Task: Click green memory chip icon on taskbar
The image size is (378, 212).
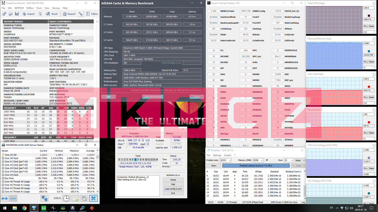Action: point(63,208)
